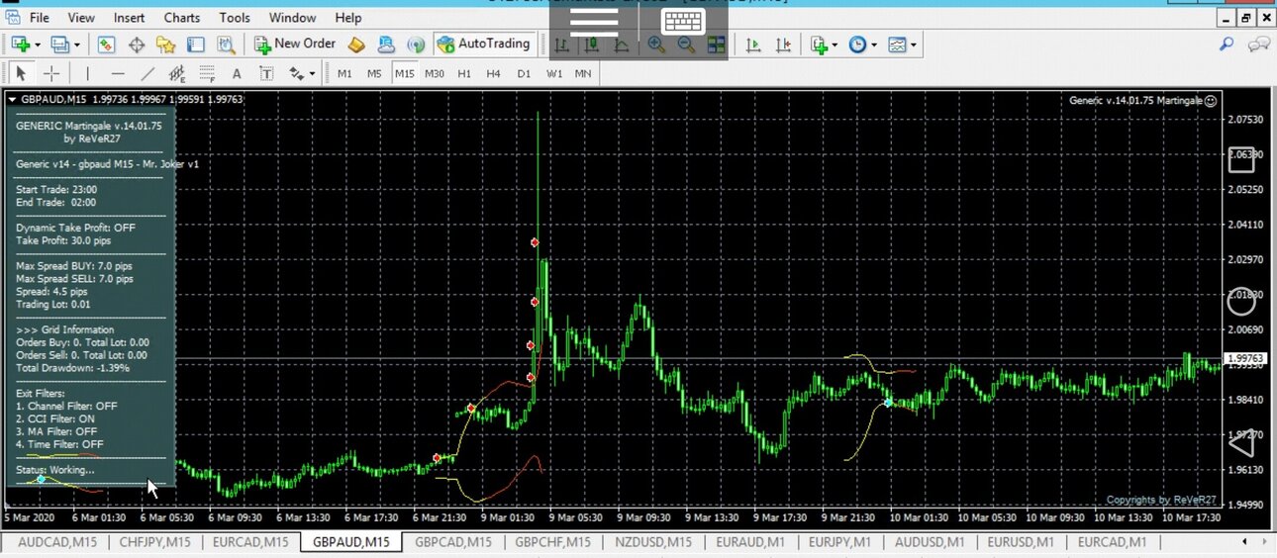This screenshot has height=558, width=1277.
Task: Toggle chart shift
Action: coord(783,45)
